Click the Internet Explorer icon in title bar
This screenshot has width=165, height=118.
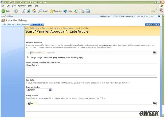2,2
